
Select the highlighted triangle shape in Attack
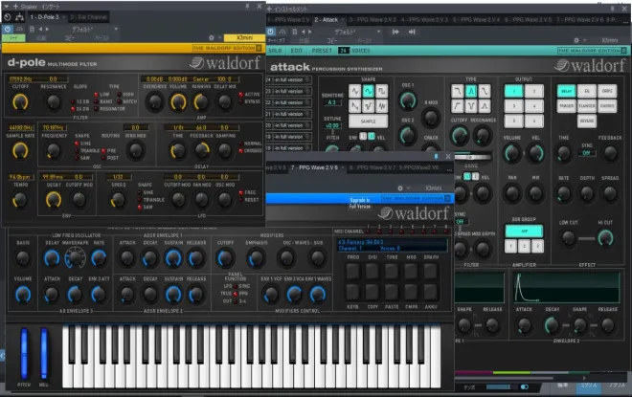pos(369,92)
